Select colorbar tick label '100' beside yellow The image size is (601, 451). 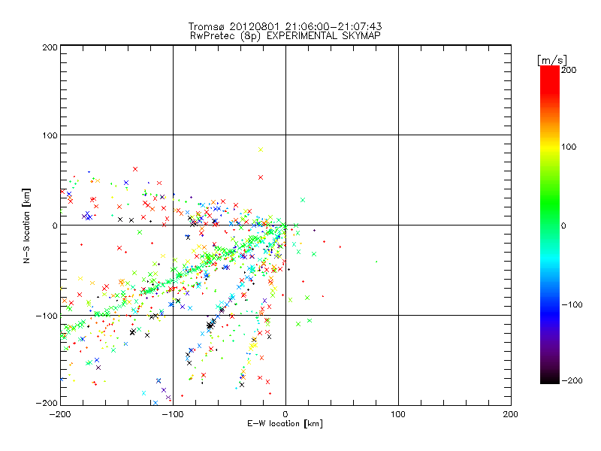pos(569,147)
